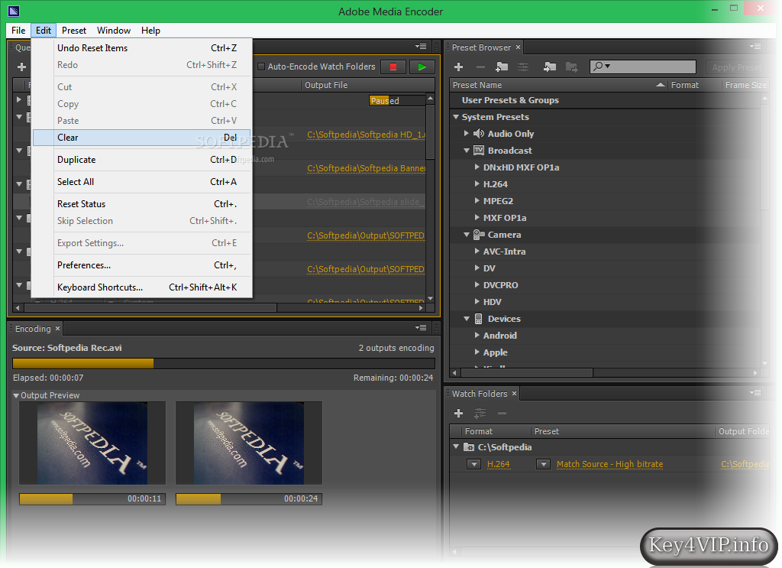The image size is (782, 568).
Task: Click the Adobe Media Encoder title bar icon
Action: click(x=14, y=11)
